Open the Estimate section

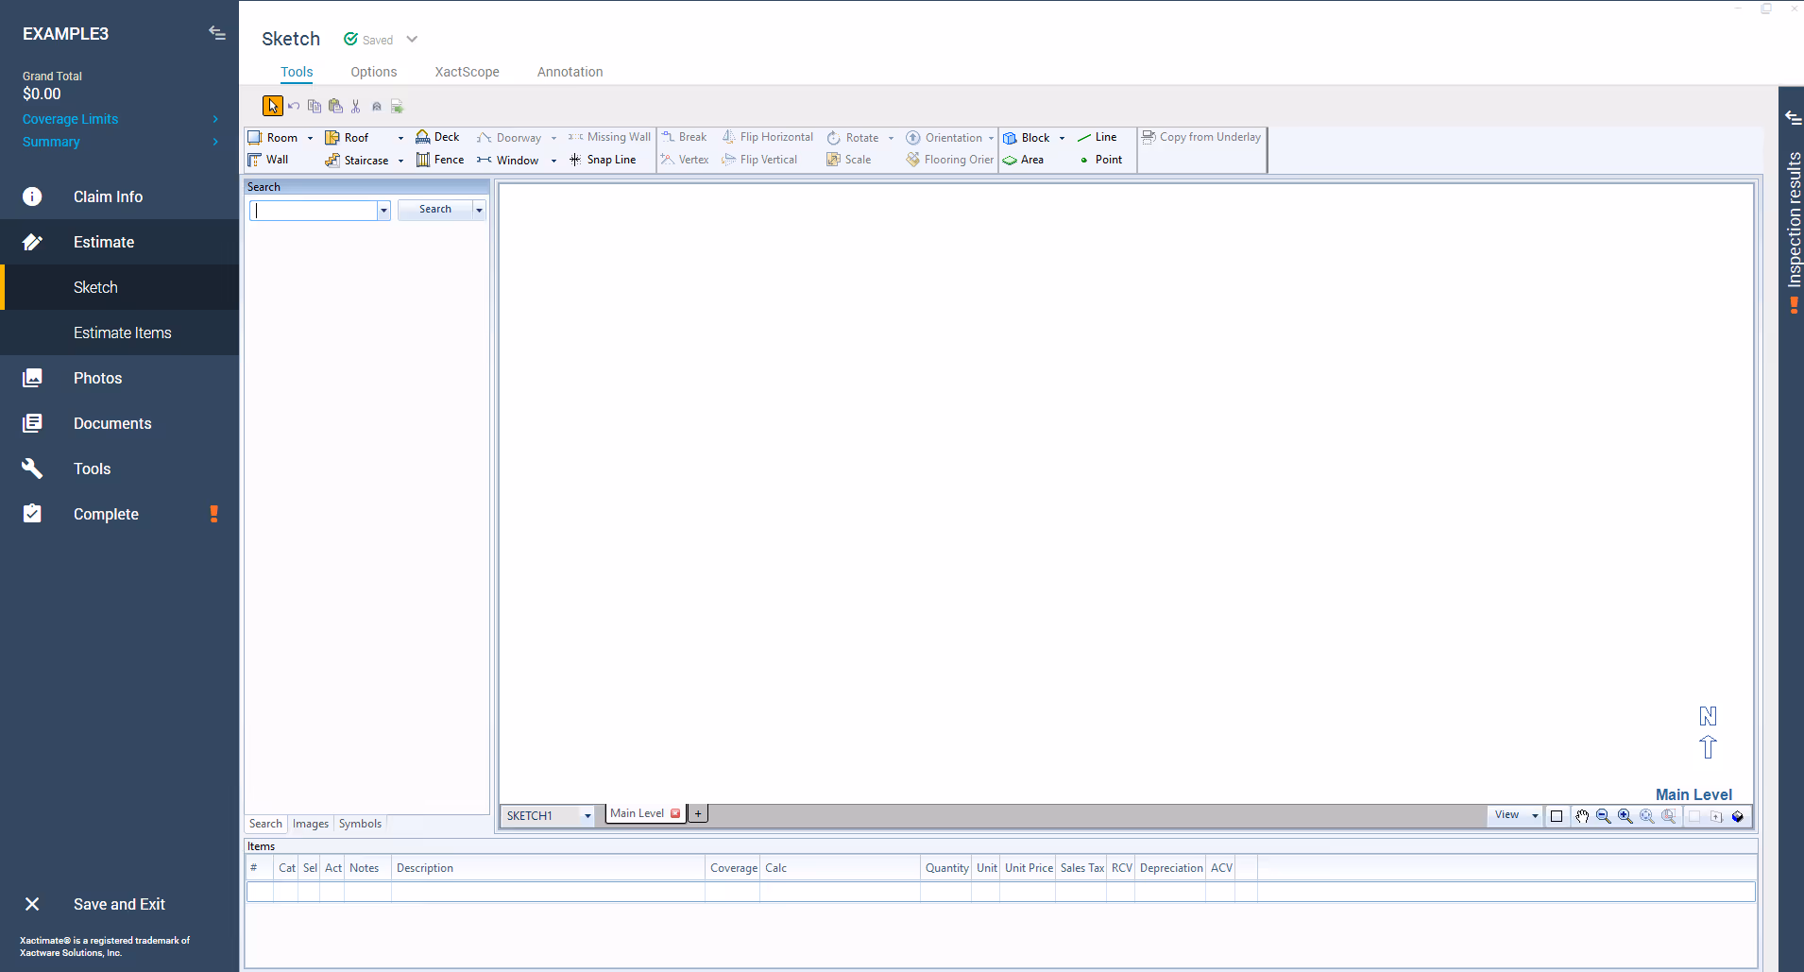point(119,242)
